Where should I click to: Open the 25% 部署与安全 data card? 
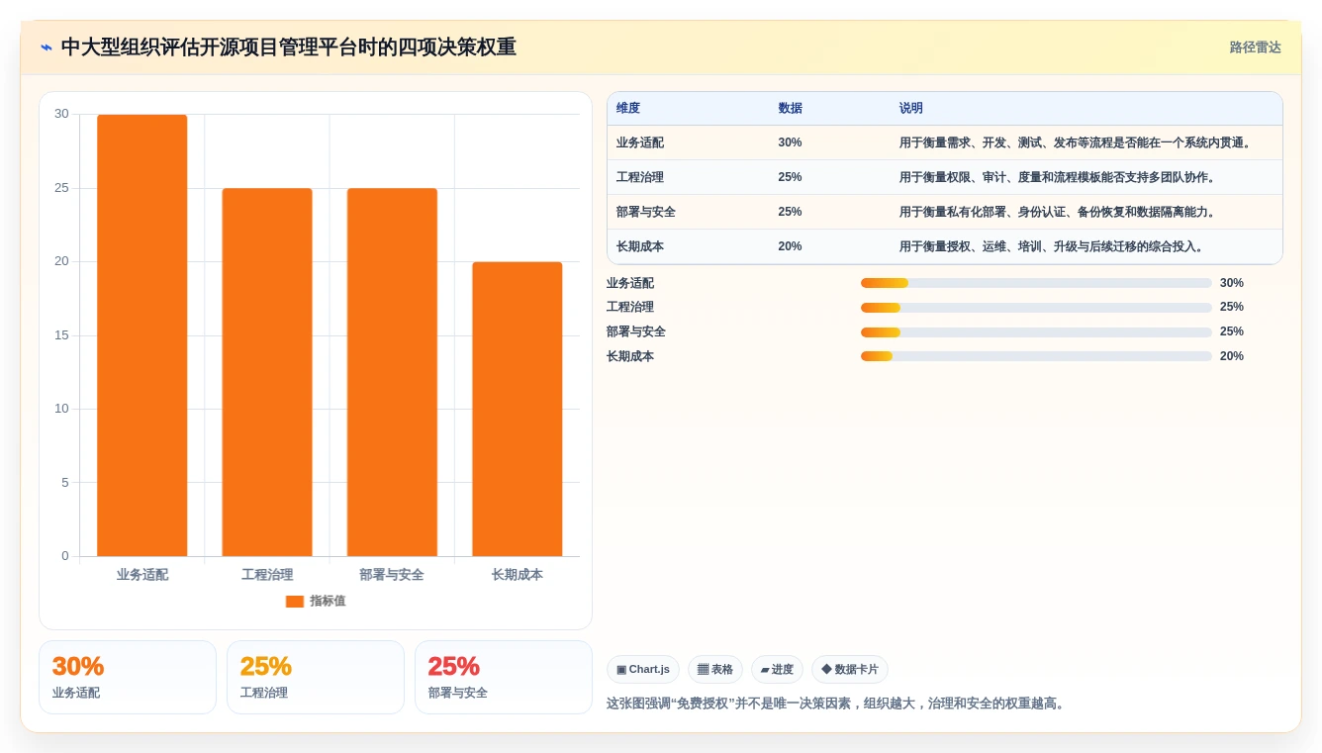pos(504,677)
